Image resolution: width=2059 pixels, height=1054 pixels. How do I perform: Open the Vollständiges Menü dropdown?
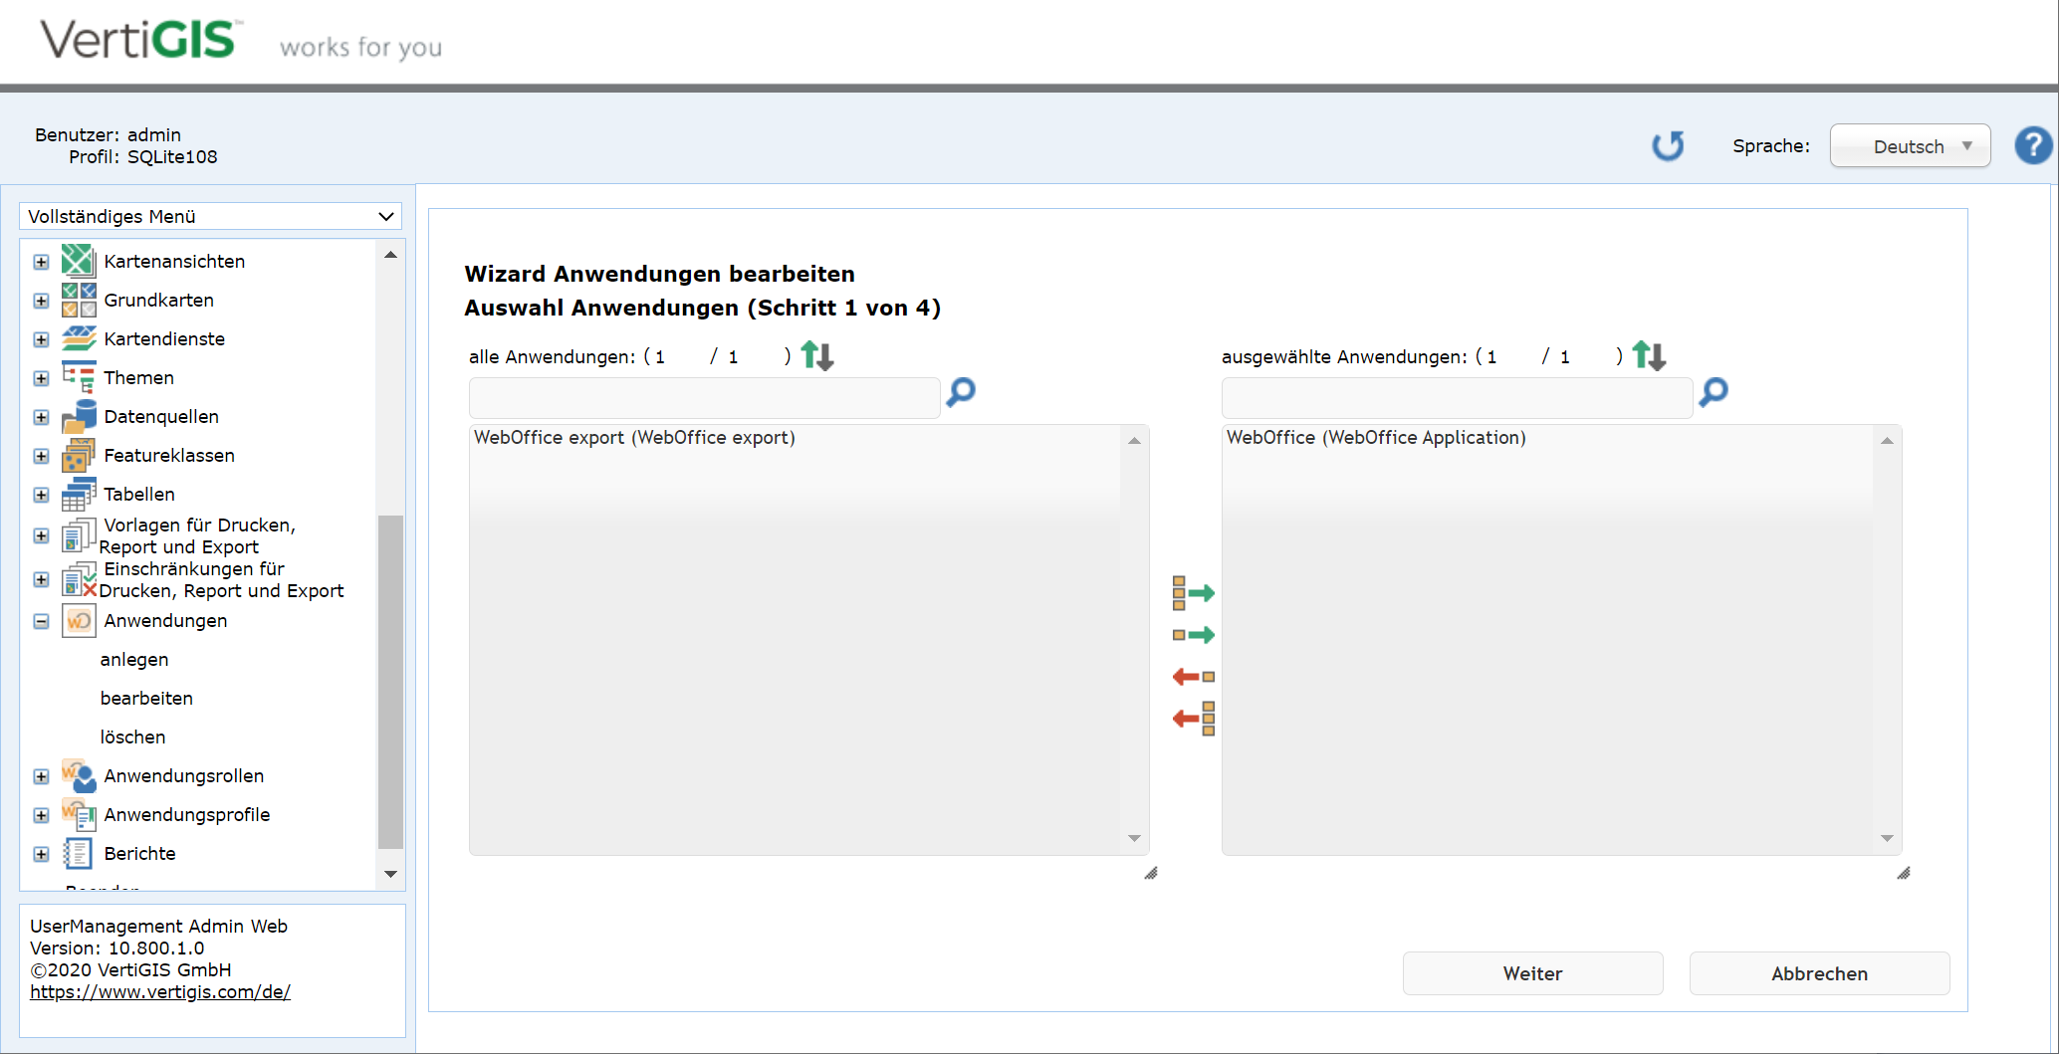[x=210, y=216]
